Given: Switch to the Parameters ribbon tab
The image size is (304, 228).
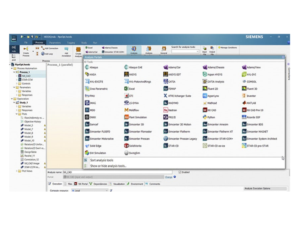Looking at the screenshot, I should (x=55, y=43).
